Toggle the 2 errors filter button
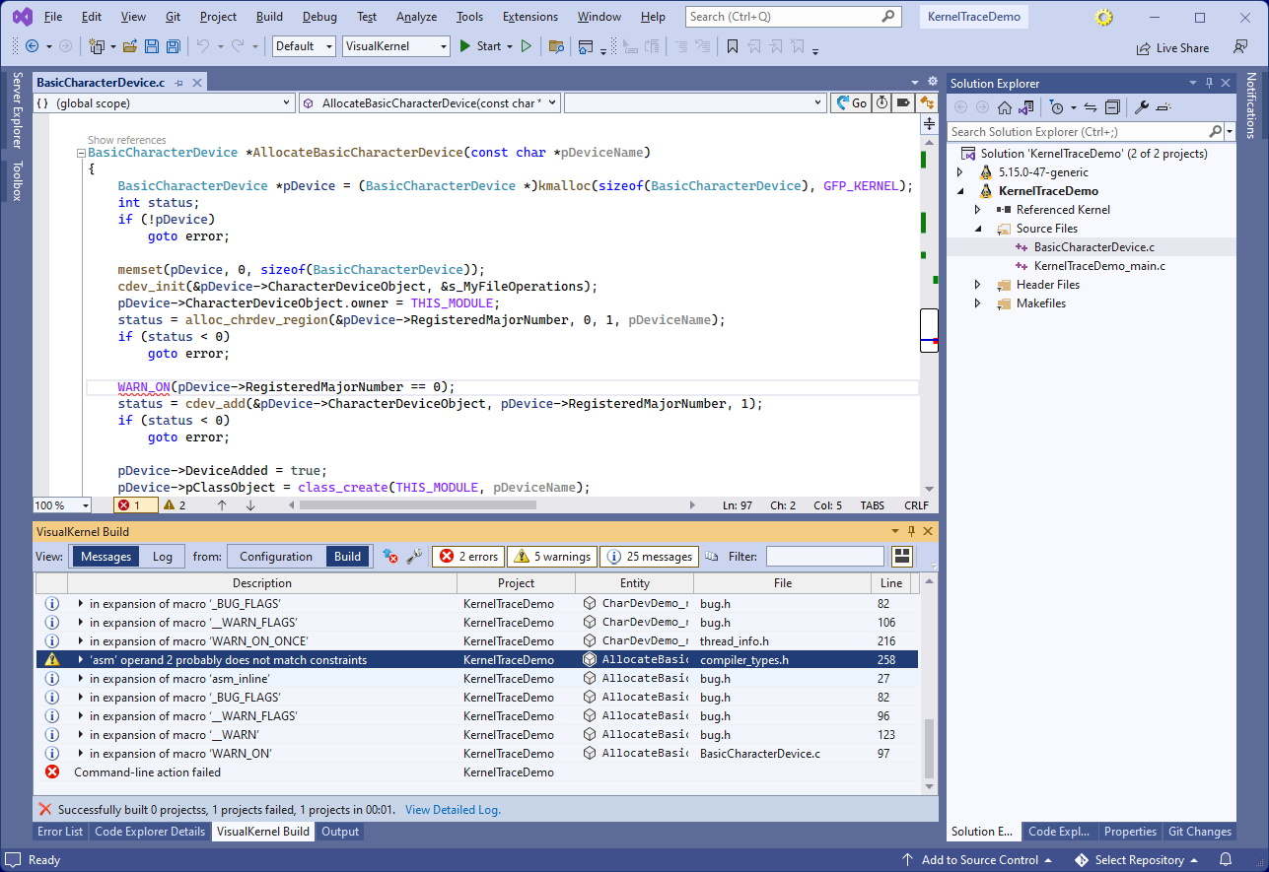Viewport: 1269px width, 872px height. click(x=468, y=557)
